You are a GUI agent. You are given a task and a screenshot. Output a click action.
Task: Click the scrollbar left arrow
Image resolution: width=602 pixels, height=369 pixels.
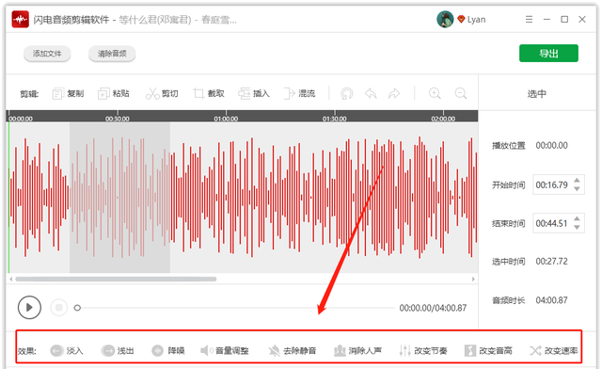11,279
